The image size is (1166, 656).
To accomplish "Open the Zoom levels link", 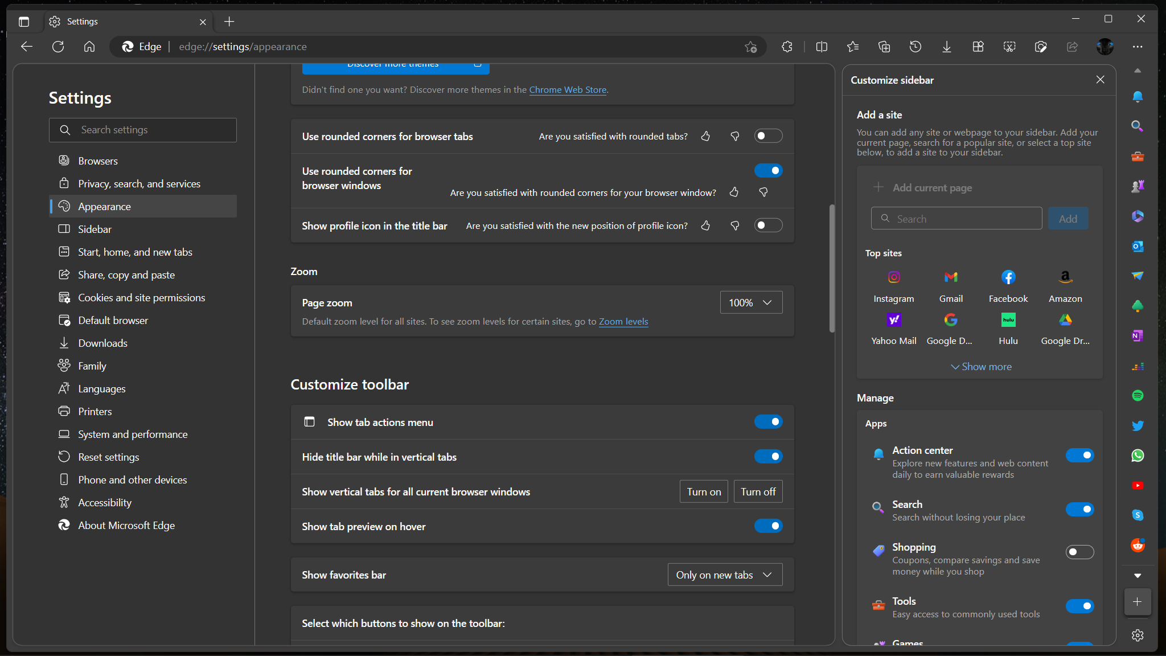I will [623, 322].
